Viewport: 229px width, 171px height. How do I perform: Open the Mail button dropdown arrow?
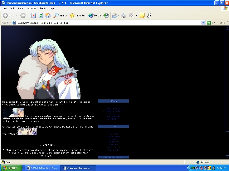coord(118,15)
